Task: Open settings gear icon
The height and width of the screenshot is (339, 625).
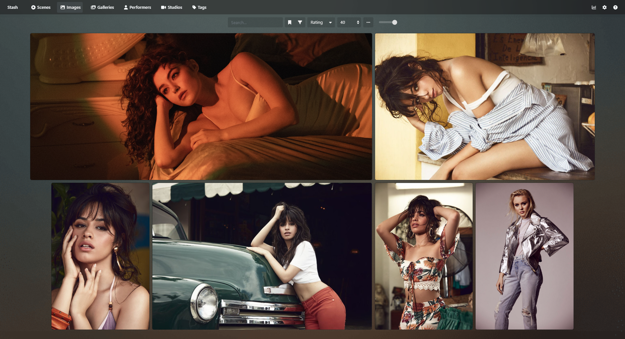Action: pyautogui.click(x=604, y=7)
